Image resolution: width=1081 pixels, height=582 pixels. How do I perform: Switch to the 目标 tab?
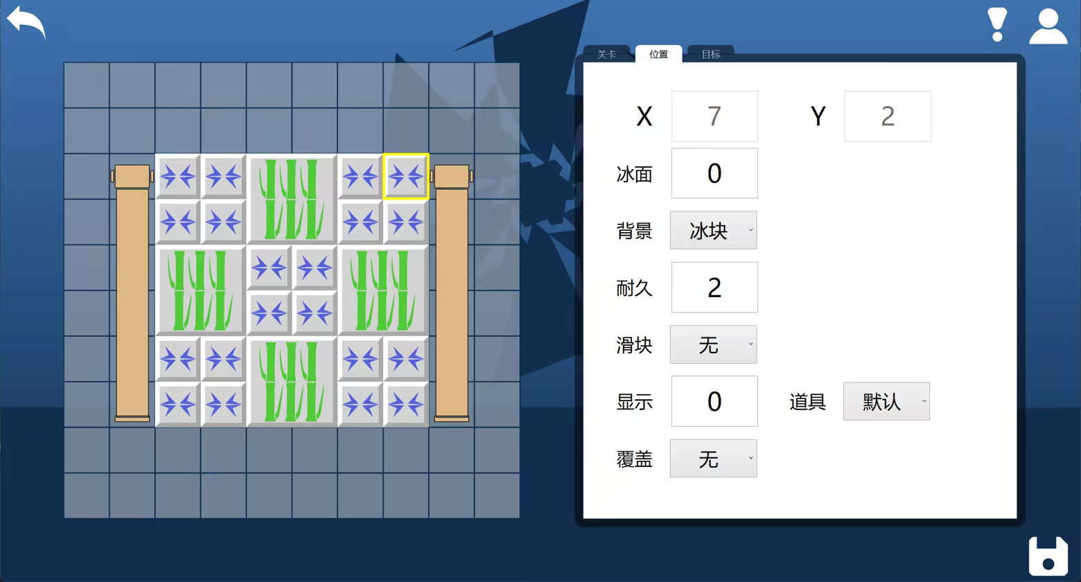coord(710,54)
